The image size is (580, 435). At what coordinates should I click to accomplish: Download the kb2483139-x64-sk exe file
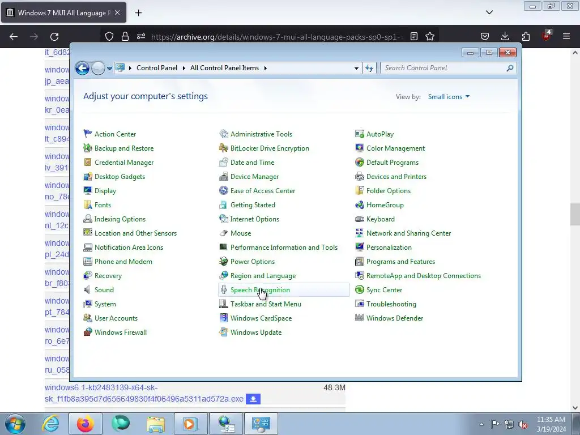[253, 399]
